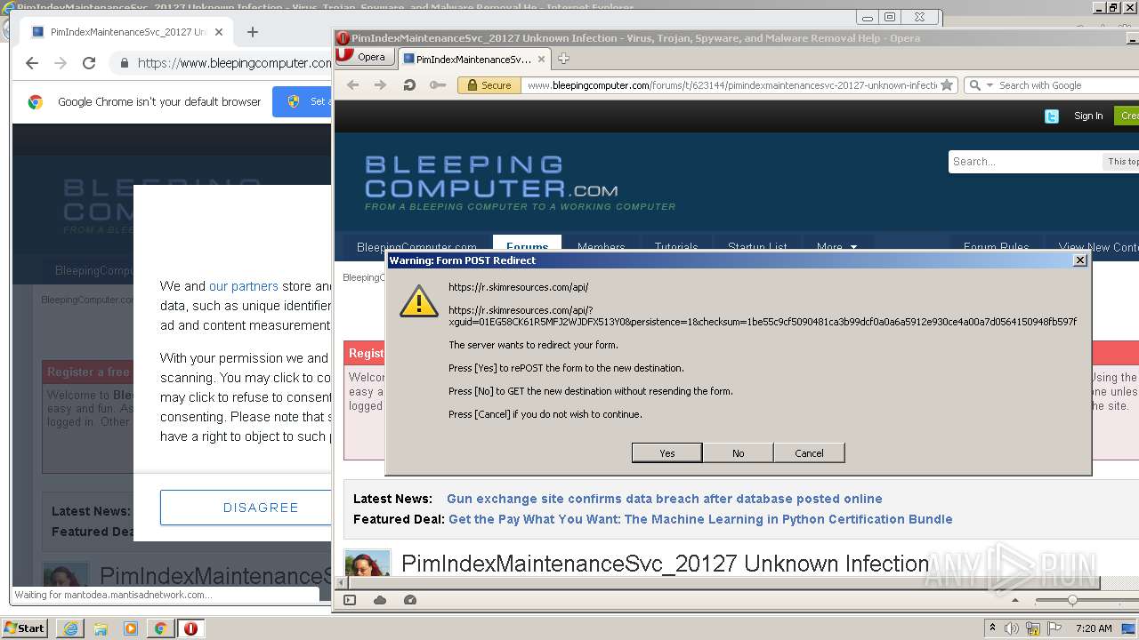The height and width of the screenshot is (640, 1139).
Task: Click the Opera wand password key icon
Action: pyautogui.click(x=437, y=84)
